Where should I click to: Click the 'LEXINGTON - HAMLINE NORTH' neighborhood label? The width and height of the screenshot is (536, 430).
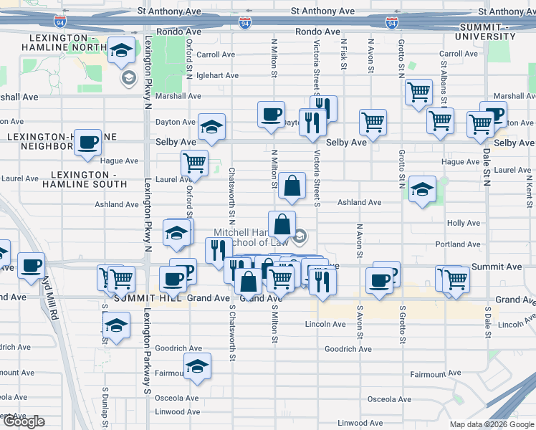[64, 42]
